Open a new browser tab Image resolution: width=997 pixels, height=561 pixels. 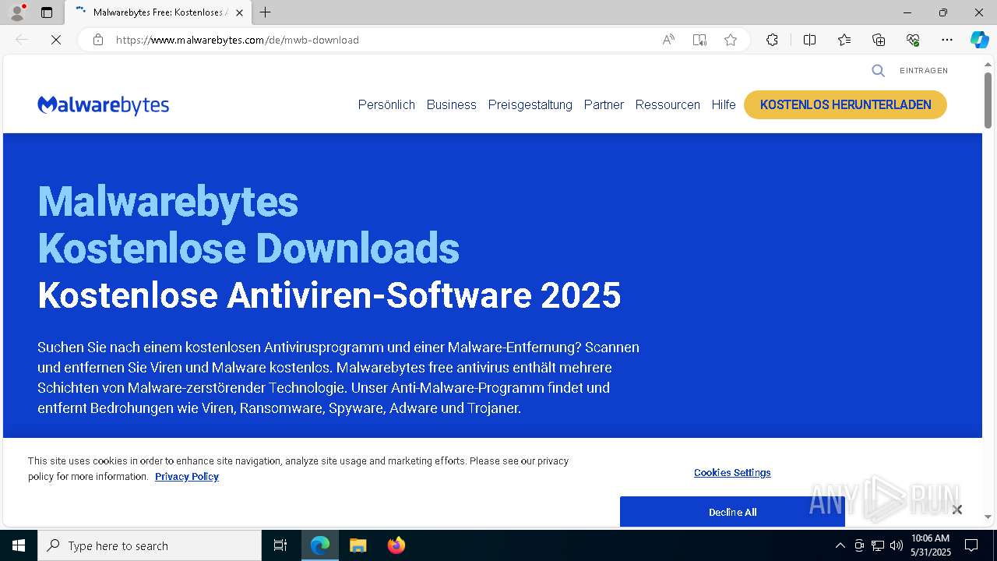[x=266, y=12]
